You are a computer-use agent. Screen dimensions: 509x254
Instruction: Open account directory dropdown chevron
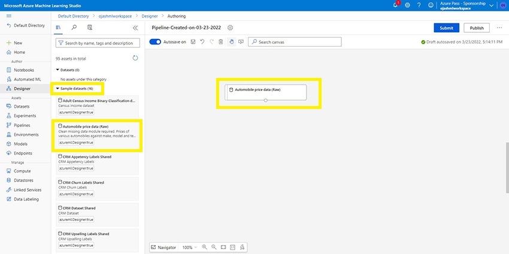pyautogui.click(x=491, y=5)
